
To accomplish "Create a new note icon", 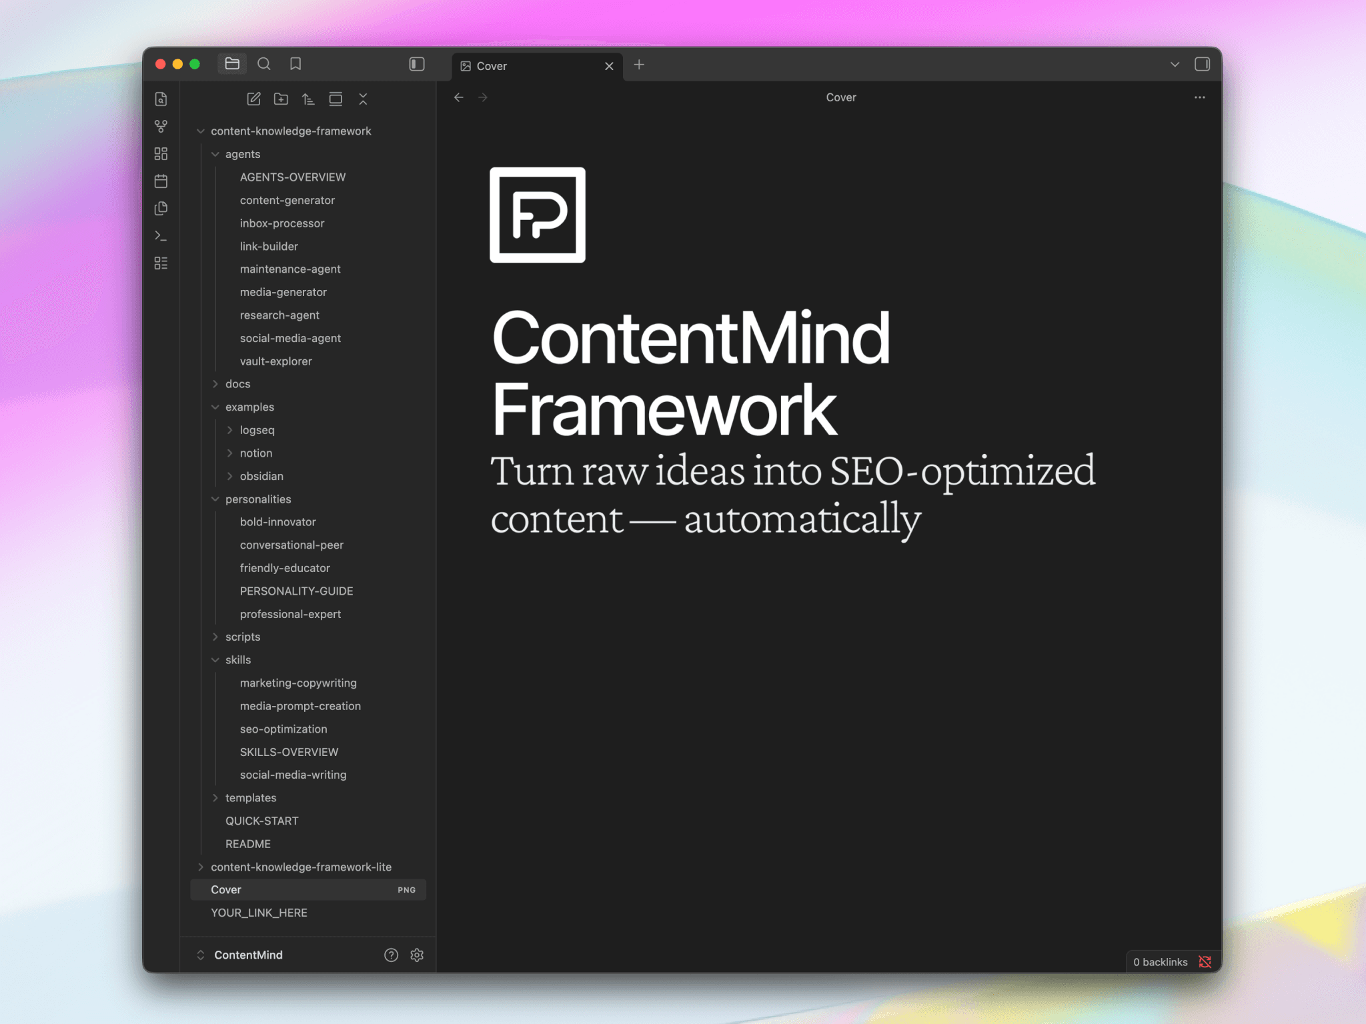I will tap(253, 99).
